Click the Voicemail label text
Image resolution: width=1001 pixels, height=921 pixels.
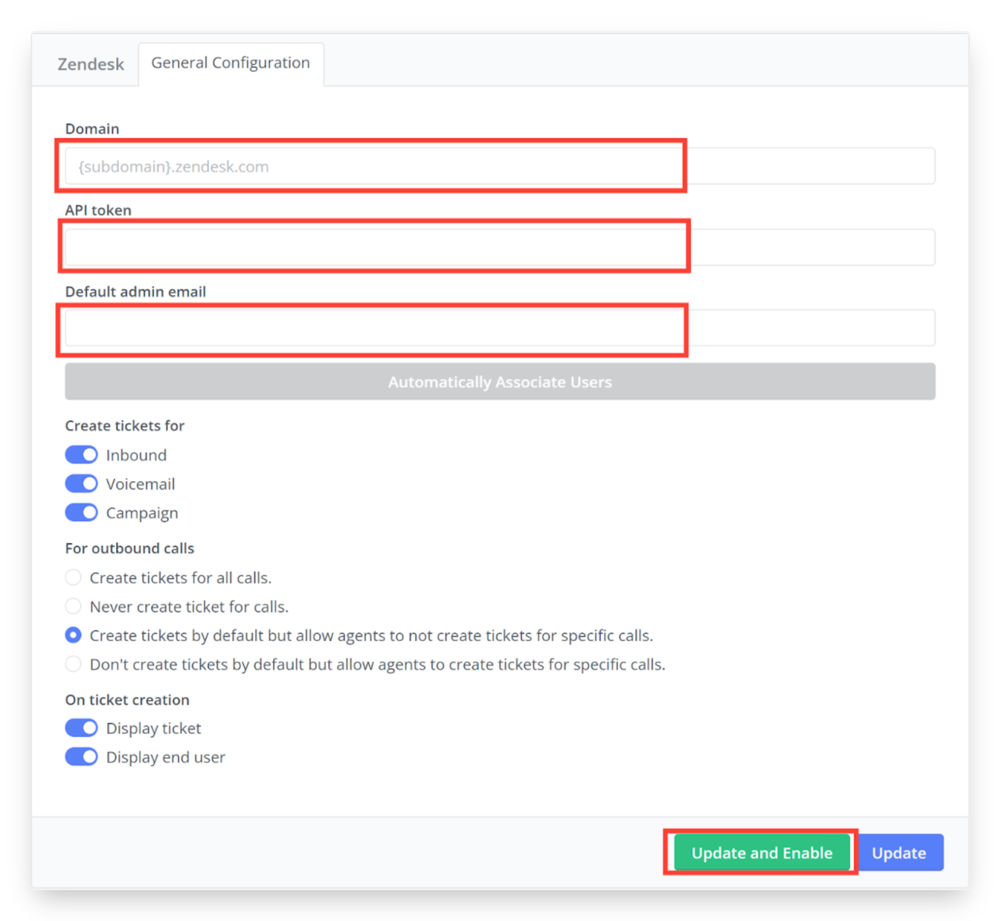[140, 484]
